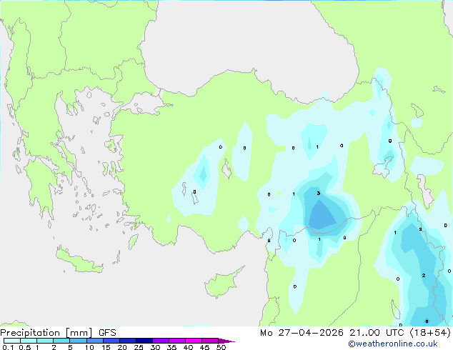
Task: Click the '35' legend scale label
Action: (x=171, y=347)
